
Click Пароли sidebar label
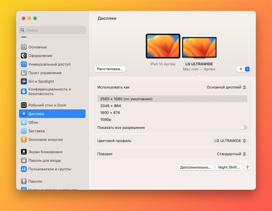pos(35,181)
